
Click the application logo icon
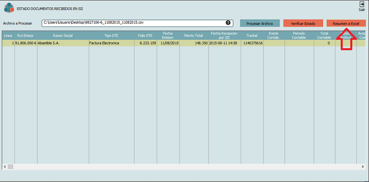click(9, 8)
